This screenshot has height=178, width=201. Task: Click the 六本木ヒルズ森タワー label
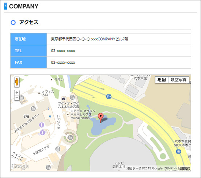(26, 123)
